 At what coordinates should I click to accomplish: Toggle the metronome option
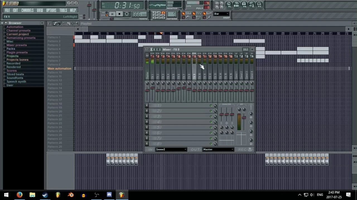click(183, 17)
